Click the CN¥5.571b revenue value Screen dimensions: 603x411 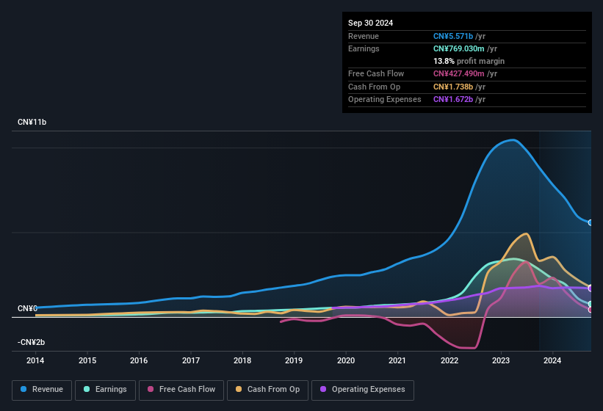453,36
